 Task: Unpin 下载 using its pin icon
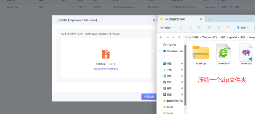pyautogui.click(x=182, y=70)
